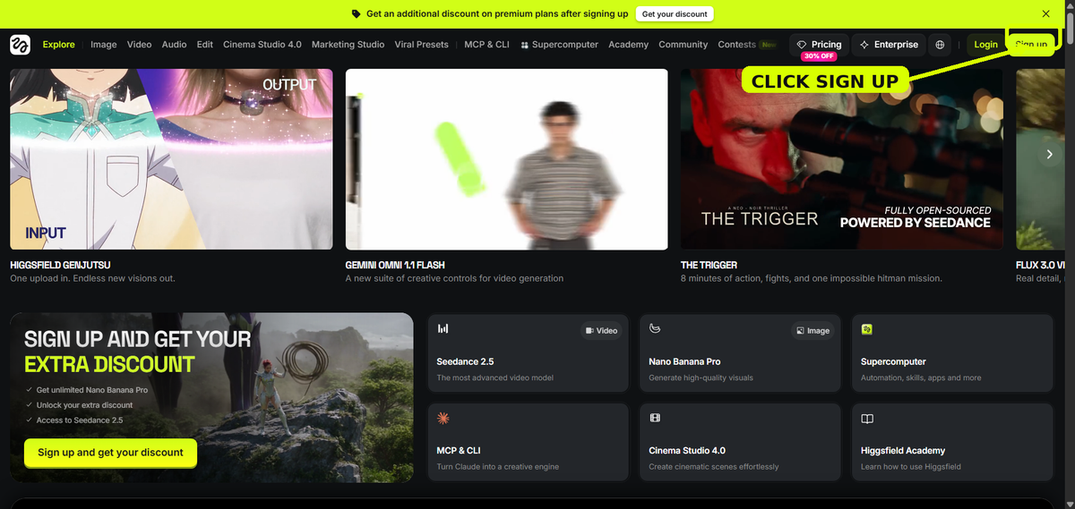1075x509 pixels.
Task: Click 'The most advanced video model' text
Action: tap(495, 378)
